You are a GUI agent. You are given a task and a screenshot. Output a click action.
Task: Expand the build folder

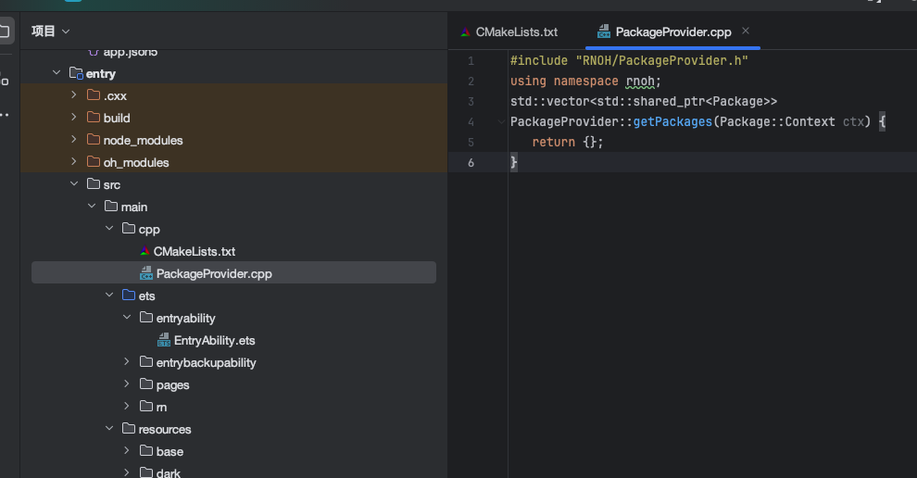(x=74, y=117)
